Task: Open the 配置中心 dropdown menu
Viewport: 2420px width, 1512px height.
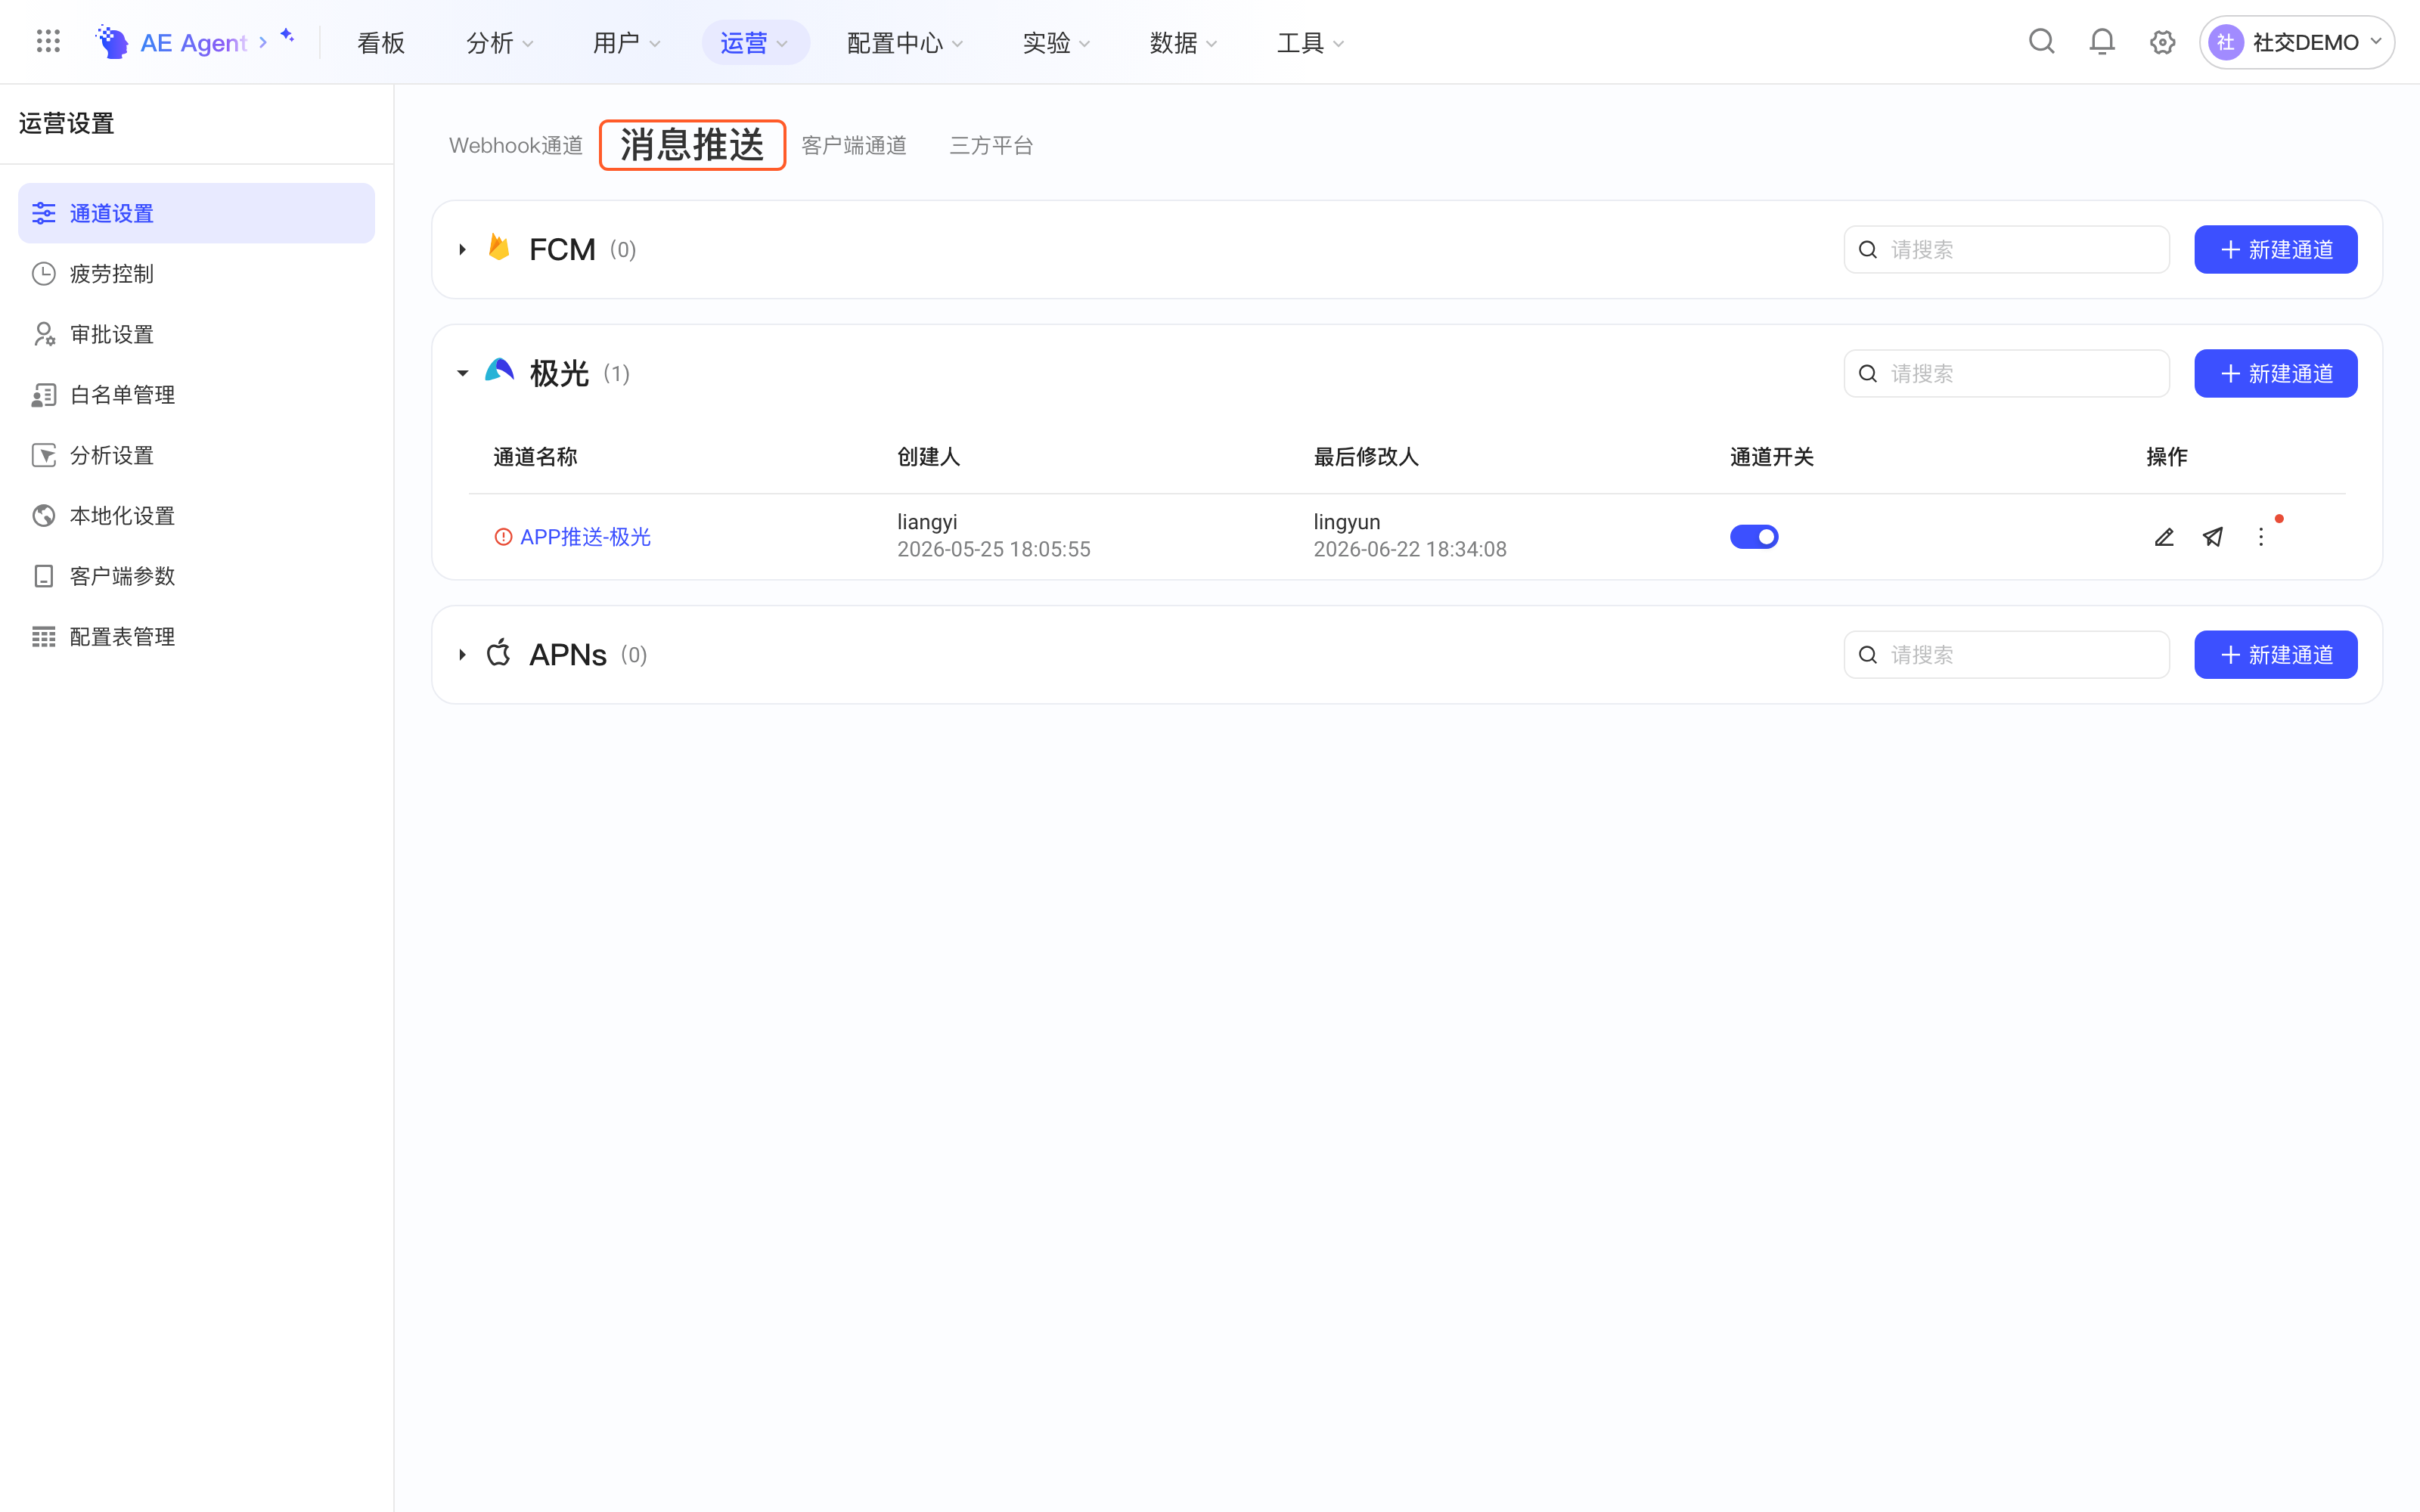Action: coord(904,42)
